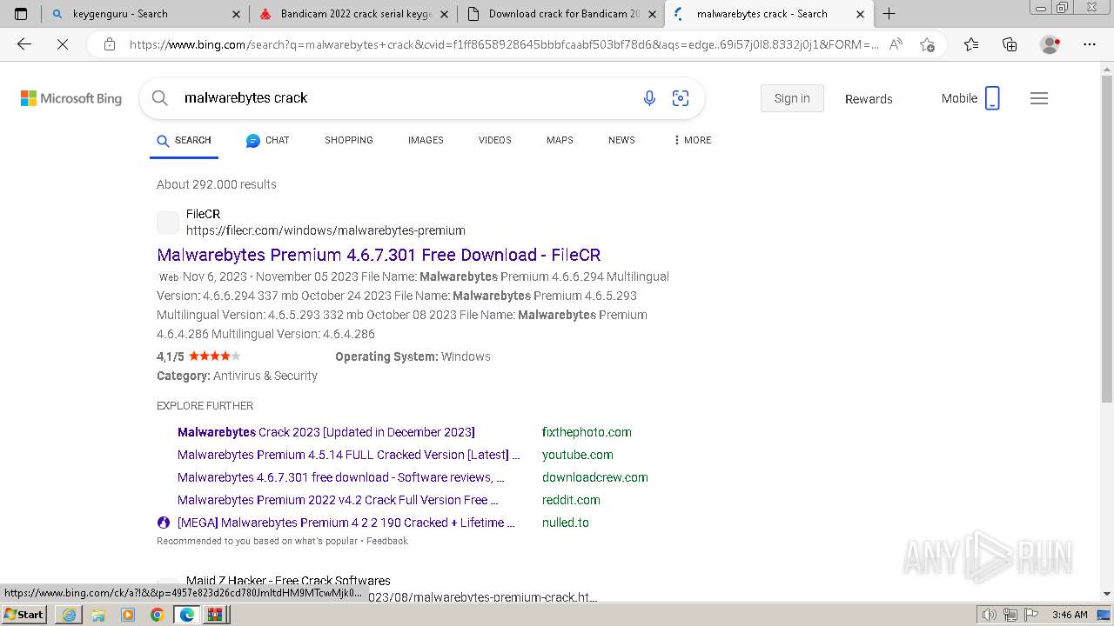Open Malwarebytes Premium 2022 v4.2 Crack link
The width and height of the screenshot is (1114, 626).
point(338,500)
